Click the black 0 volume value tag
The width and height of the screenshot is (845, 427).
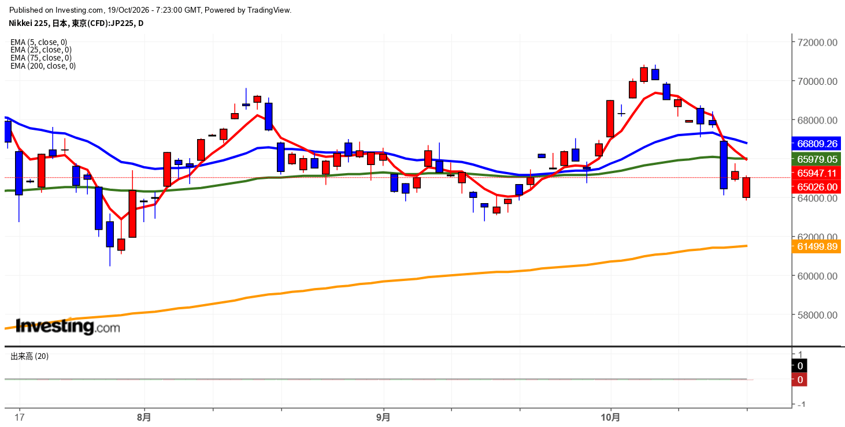click(x=800, y=365)
